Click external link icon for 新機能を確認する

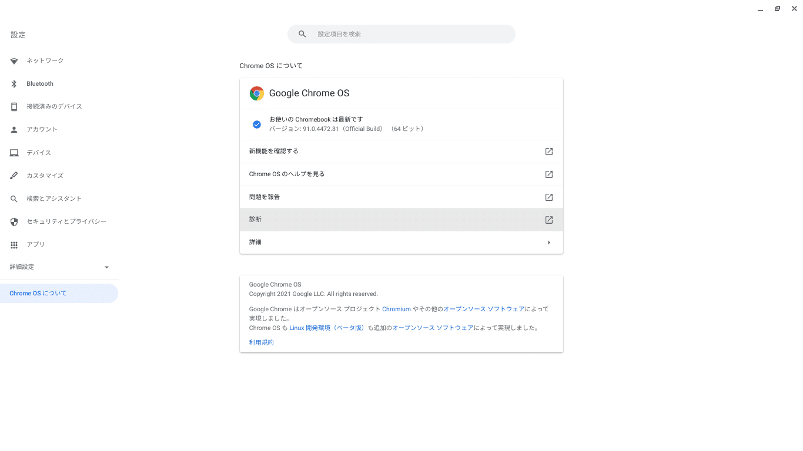click(x=549, y=152)
